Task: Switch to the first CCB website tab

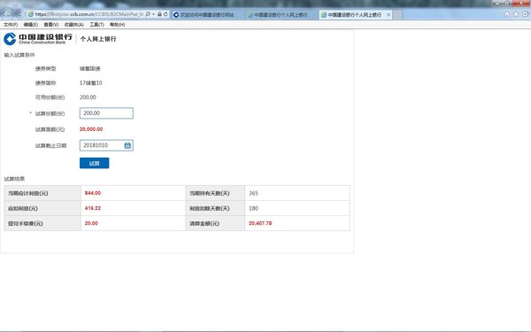Action: tap(207, 14)
